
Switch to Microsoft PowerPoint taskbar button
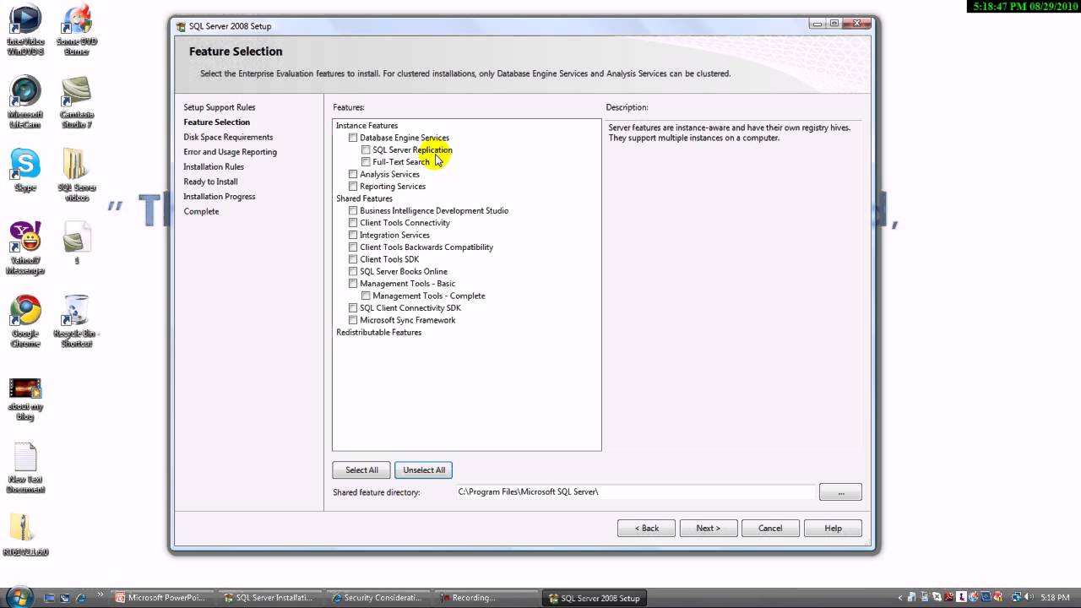[160, 598]
